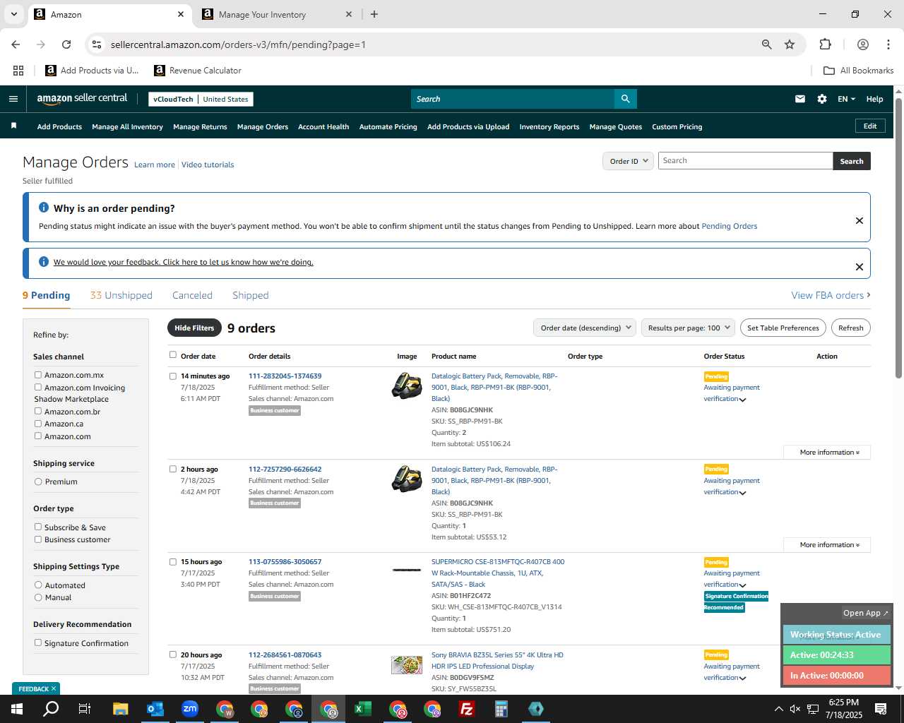Select Automated shipping settings type
Image resolution: width=904 pixels, height=723 pixels.
38,585
